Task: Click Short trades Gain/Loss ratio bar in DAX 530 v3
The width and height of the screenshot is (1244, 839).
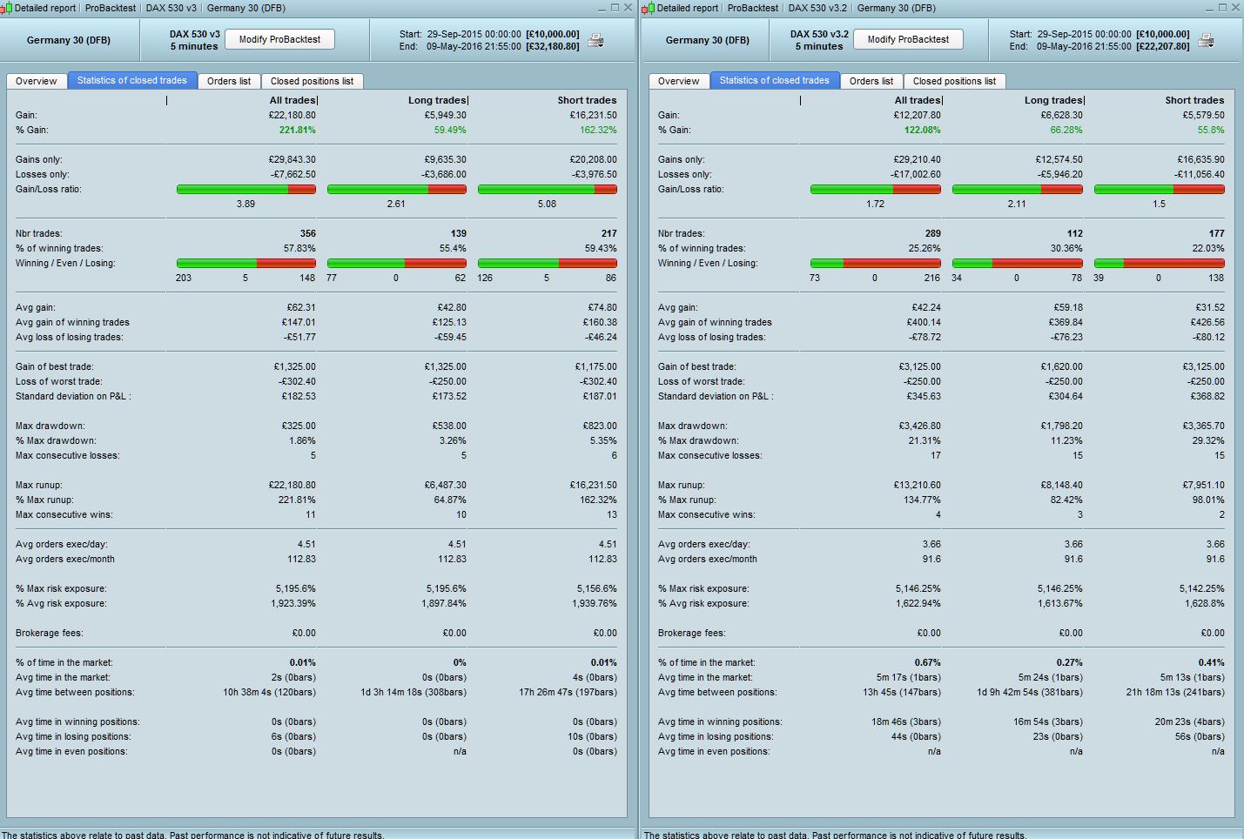Action: 548,189
